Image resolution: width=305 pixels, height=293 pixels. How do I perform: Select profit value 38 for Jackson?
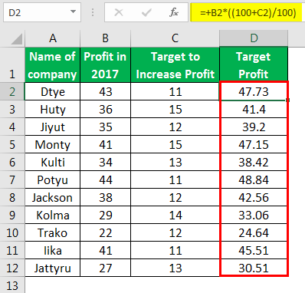click(105, 197)
